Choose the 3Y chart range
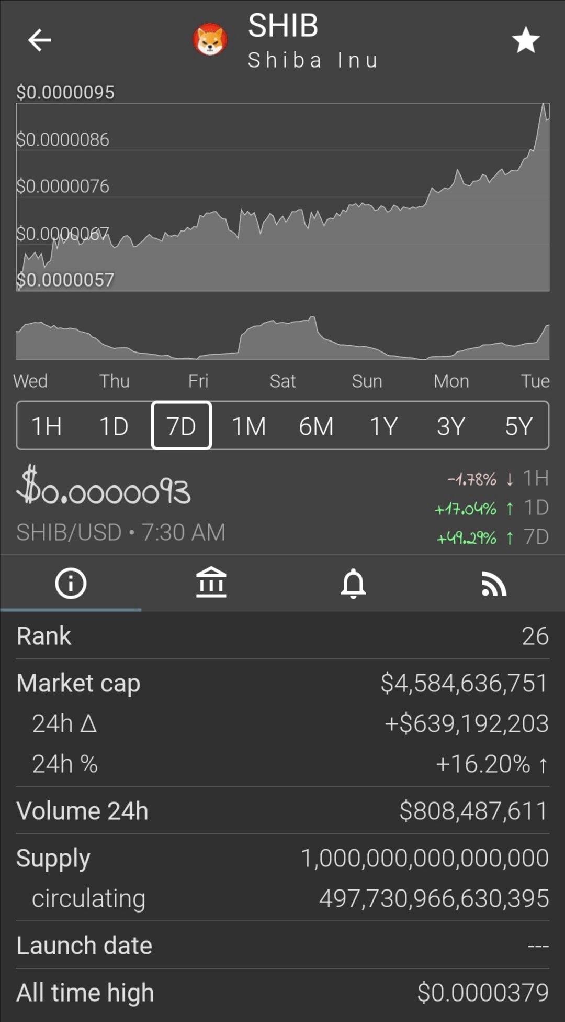 (x=451, y=426)
